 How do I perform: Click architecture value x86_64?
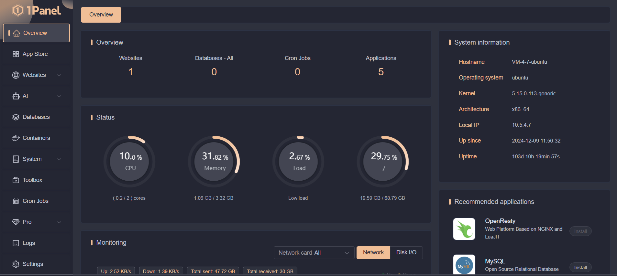pyautogui.click(x=521, y=109)
